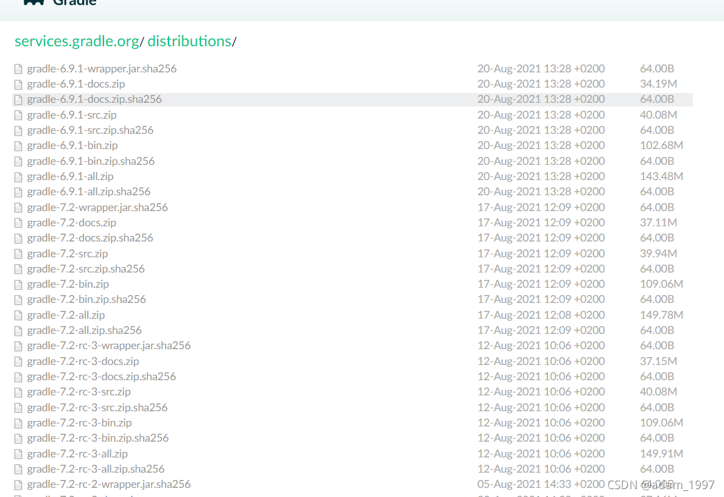Download gradle-7.2-rc-3-all.zip
724x497 pixels.
click(77, 454)
